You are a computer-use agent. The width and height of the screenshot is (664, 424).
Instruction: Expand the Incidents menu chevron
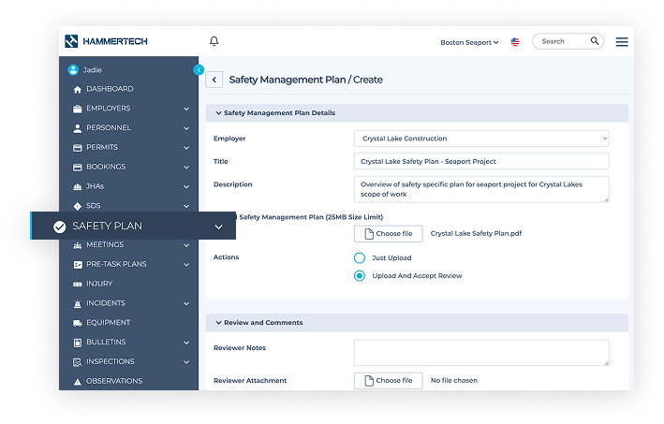[x=186, y=303]
